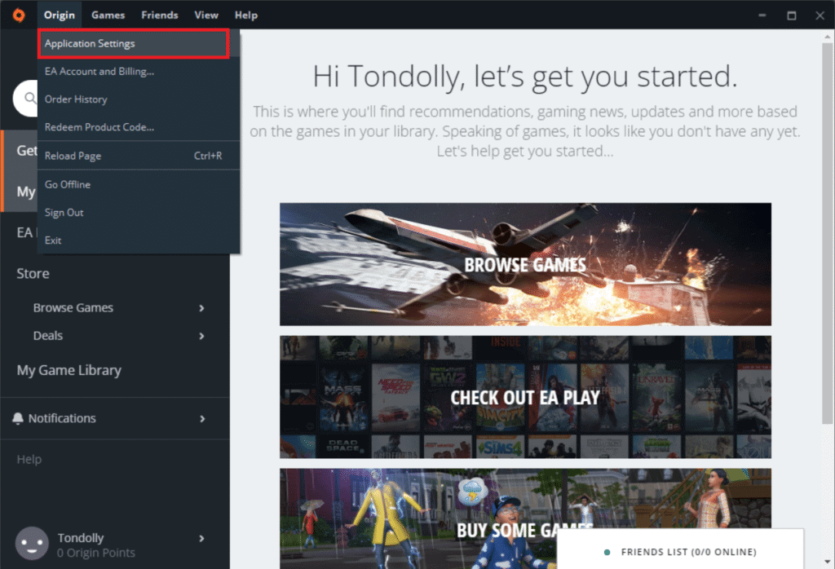835x569 pixels.
Task: Open Application Settings
Action: coord(90,43)
